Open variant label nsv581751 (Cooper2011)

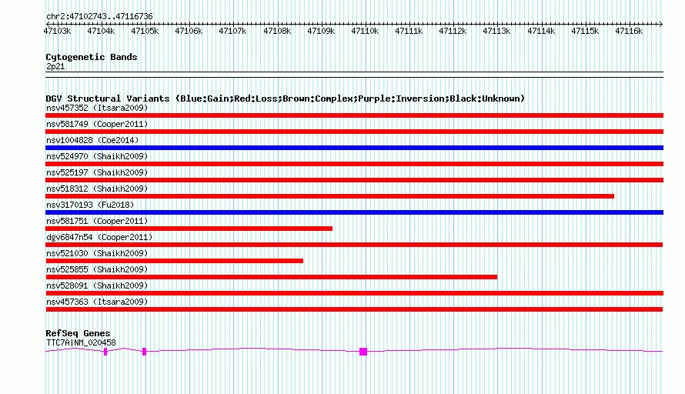(97, 221)
